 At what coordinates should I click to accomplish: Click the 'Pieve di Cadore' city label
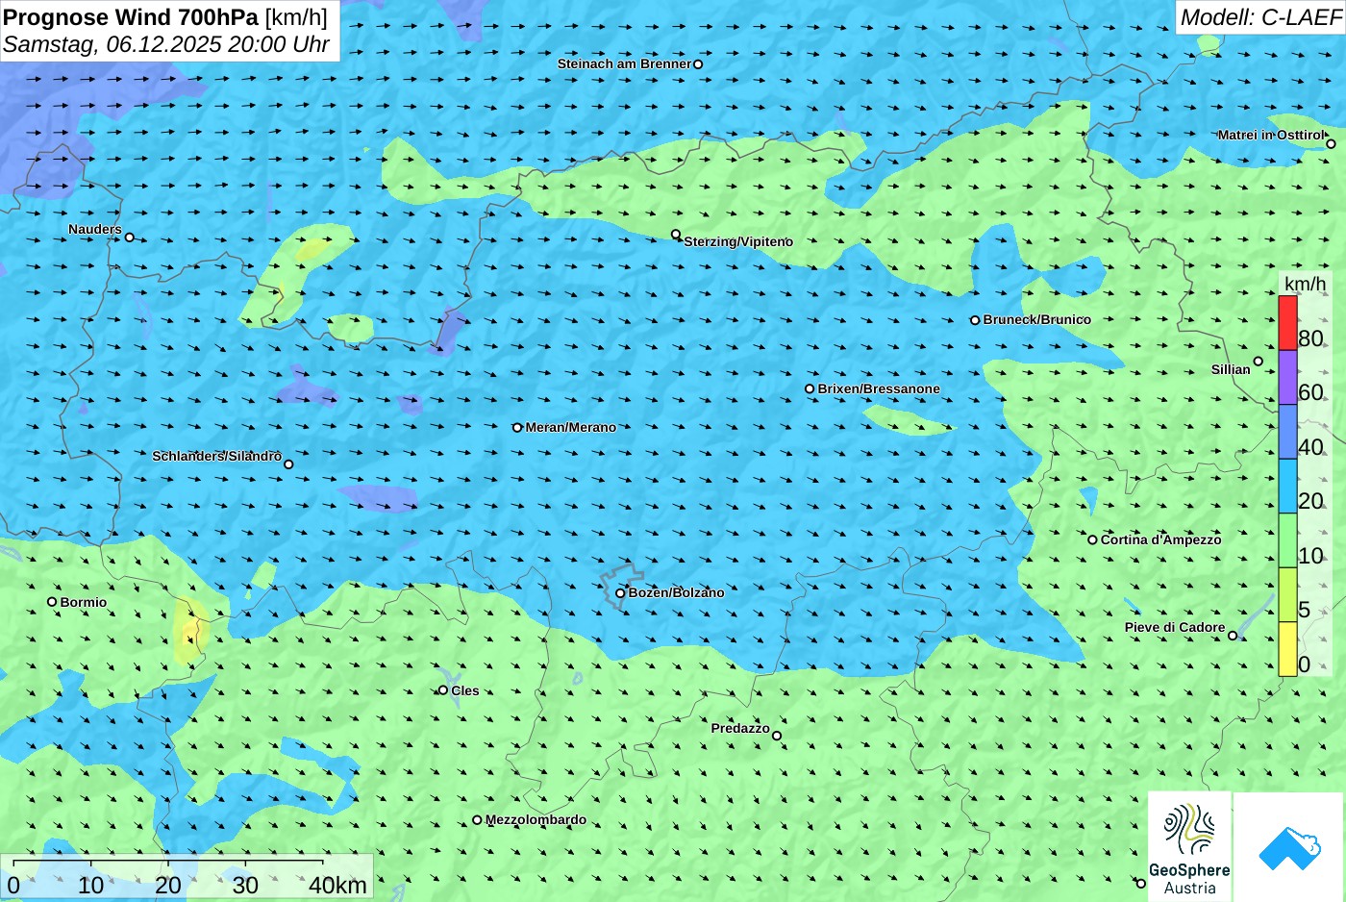click(x=1175, y=628)
